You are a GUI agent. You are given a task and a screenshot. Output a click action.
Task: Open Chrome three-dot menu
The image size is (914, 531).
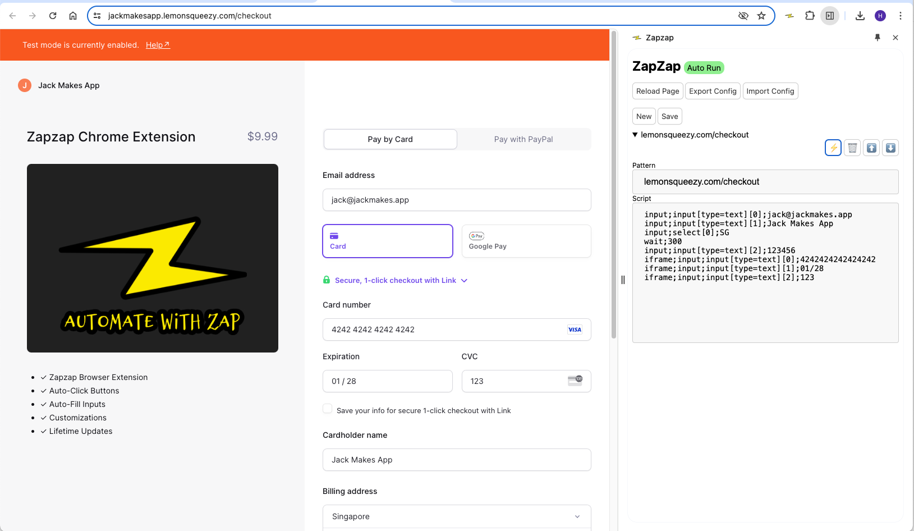tap(901, 16)
